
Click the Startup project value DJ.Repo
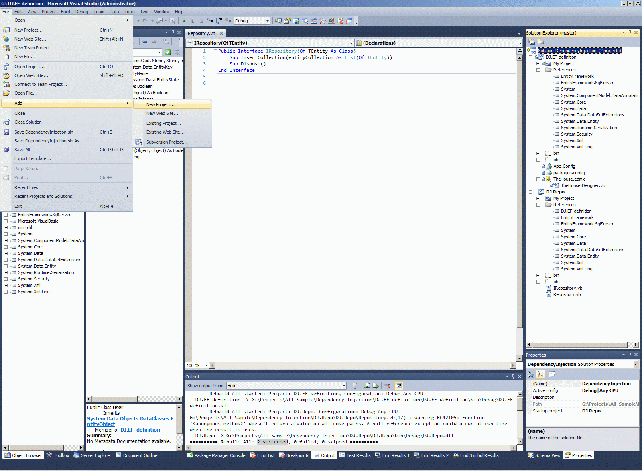coord(591,411)
